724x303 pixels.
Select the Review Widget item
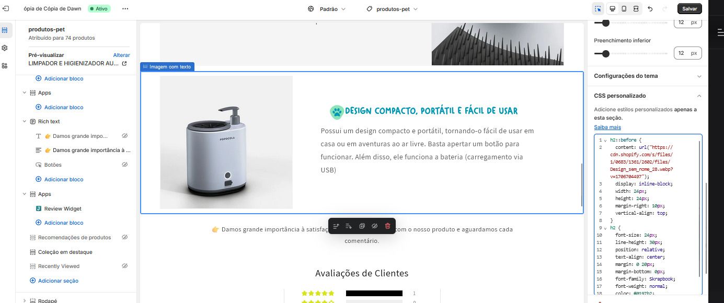(63, 208)
